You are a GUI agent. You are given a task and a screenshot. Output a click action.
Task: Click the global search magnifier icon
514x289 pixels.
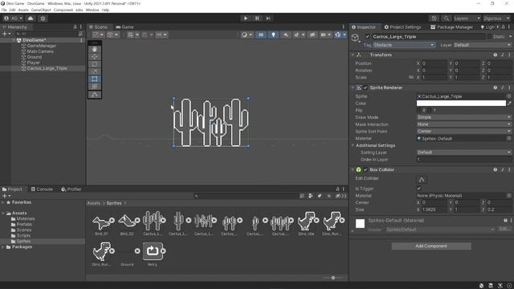pyautogui.click(x=446, y=18)
